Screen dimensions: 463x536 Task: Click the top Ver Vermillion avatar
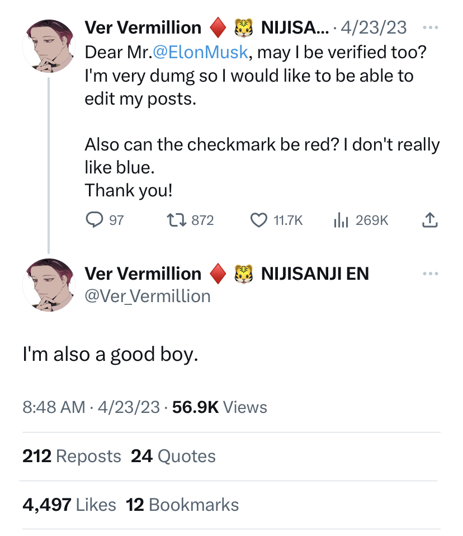point(50,45)
